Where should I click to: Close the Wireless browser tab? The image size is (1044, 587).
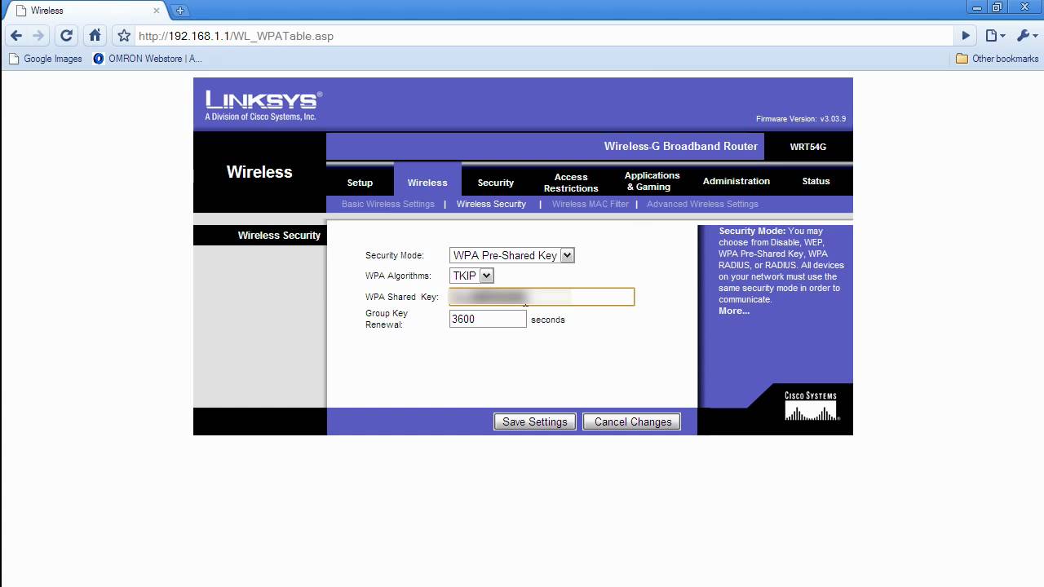pos(157,11)
